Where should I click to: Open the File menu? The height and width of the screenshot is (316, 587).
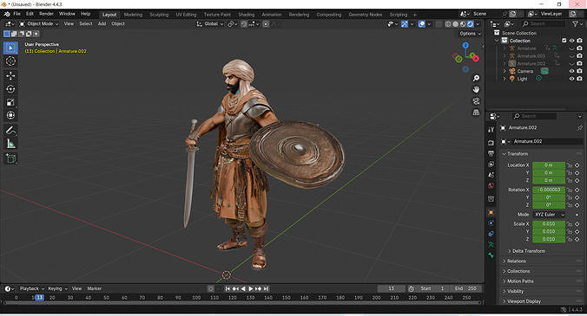pyautogui.click(x=16, y=14)
